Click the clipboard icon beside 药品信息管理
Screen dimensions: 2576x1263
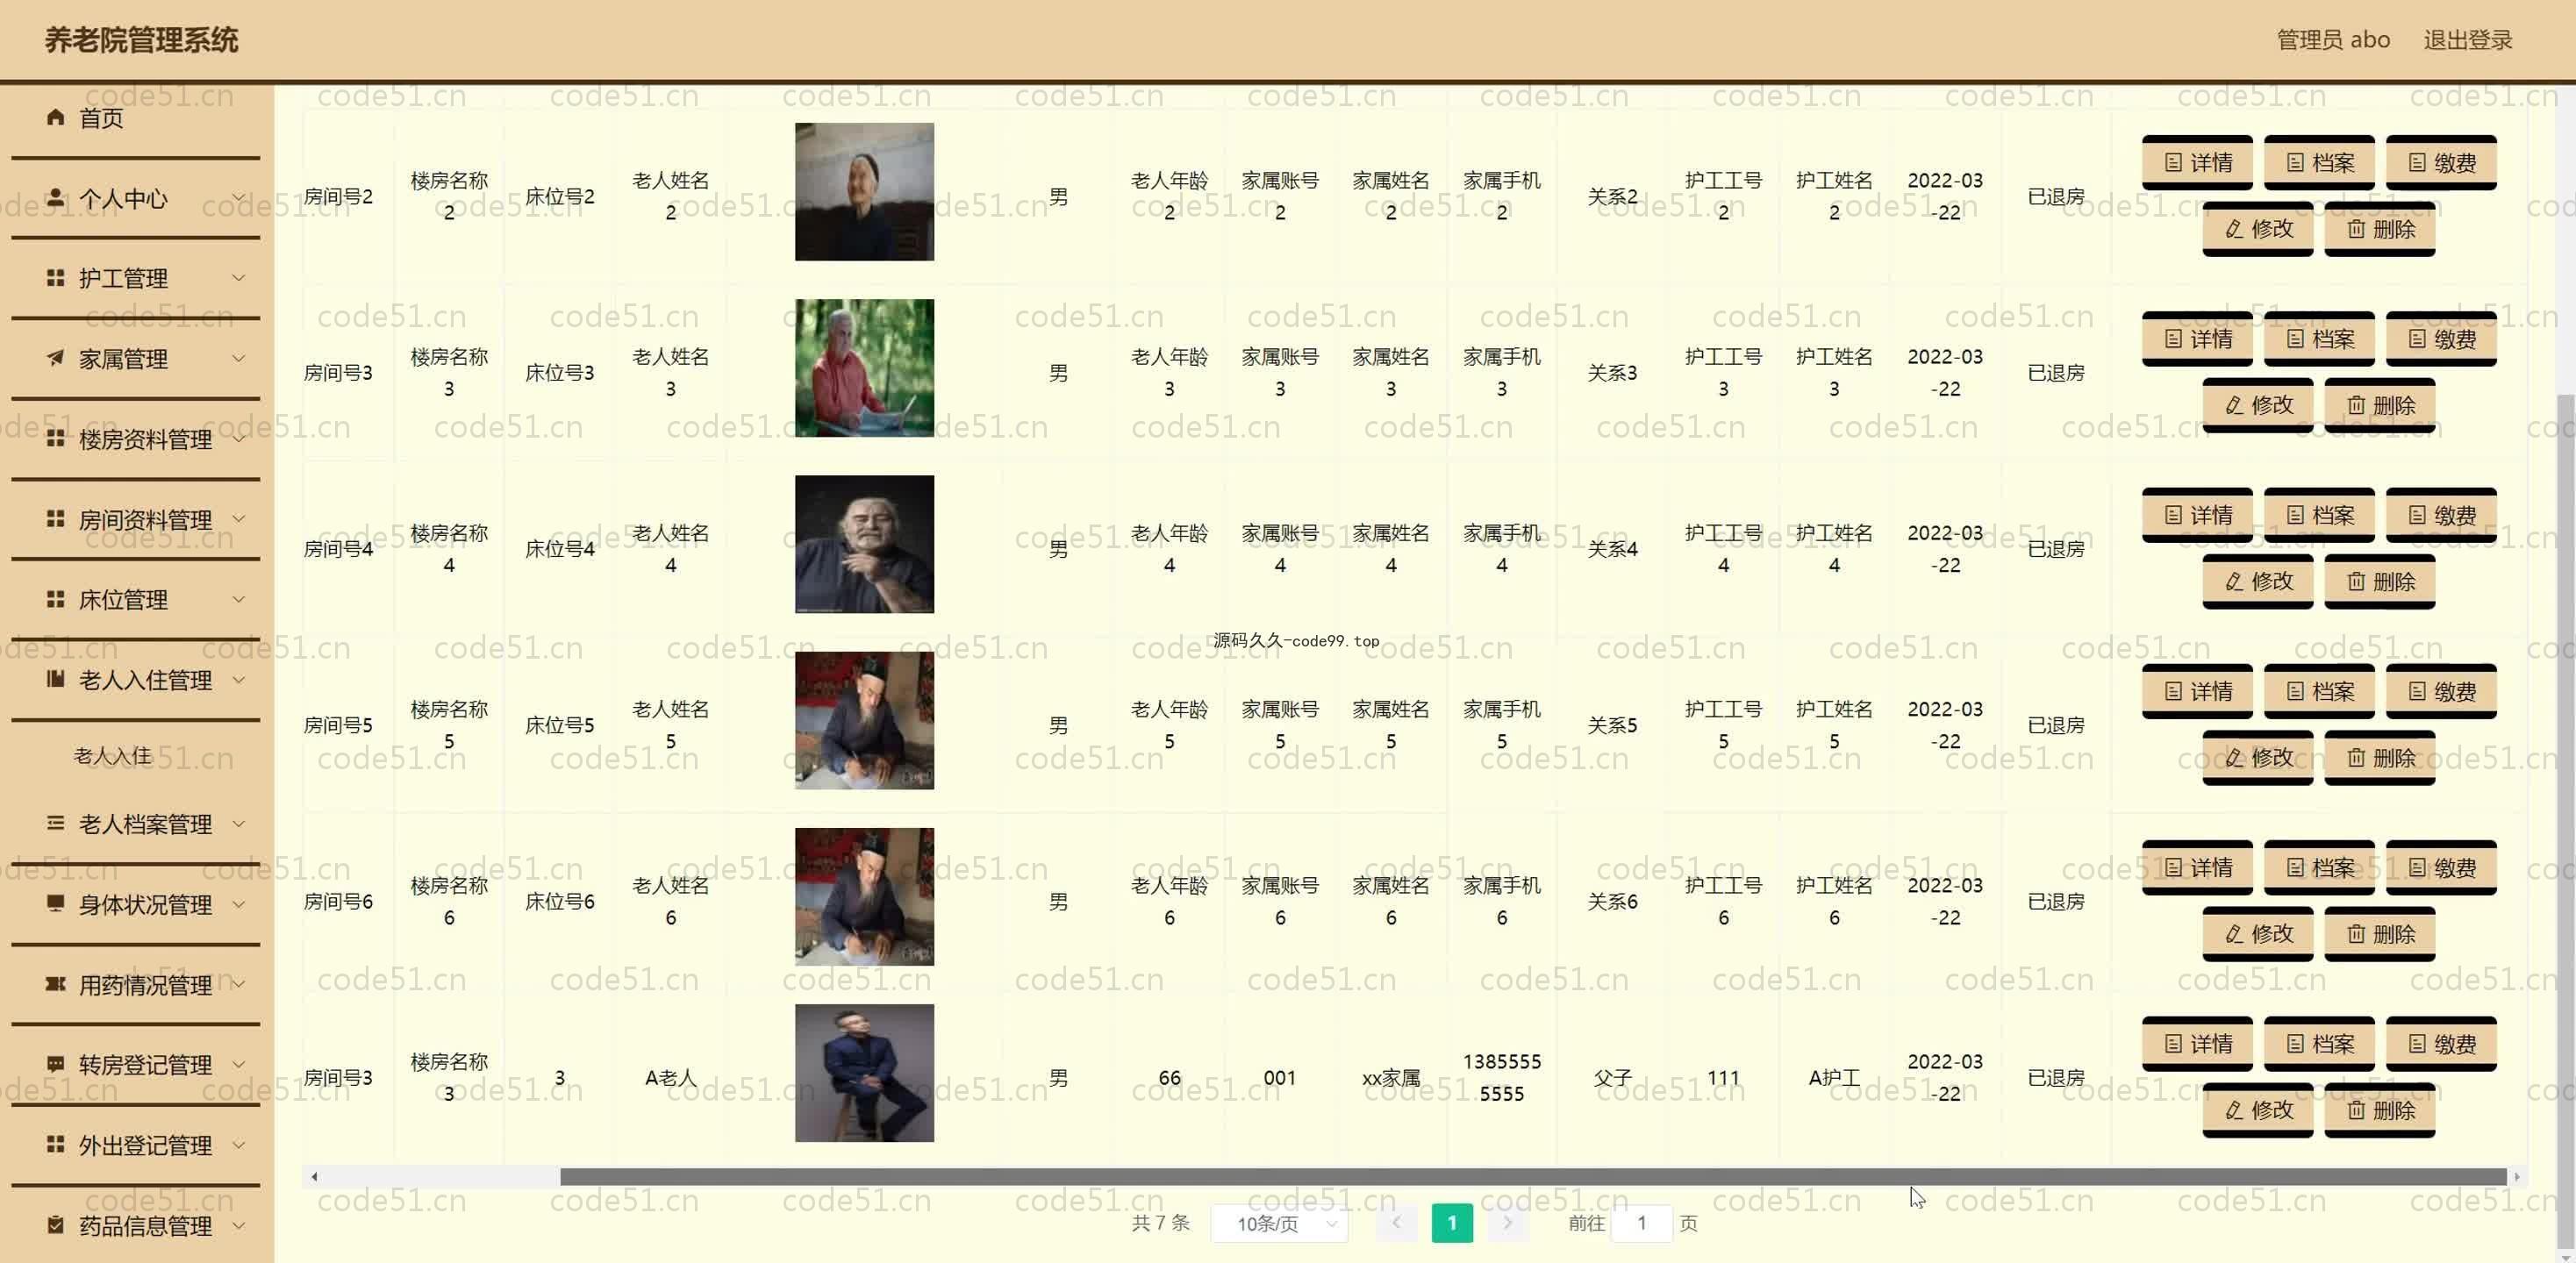[56, 1225]
